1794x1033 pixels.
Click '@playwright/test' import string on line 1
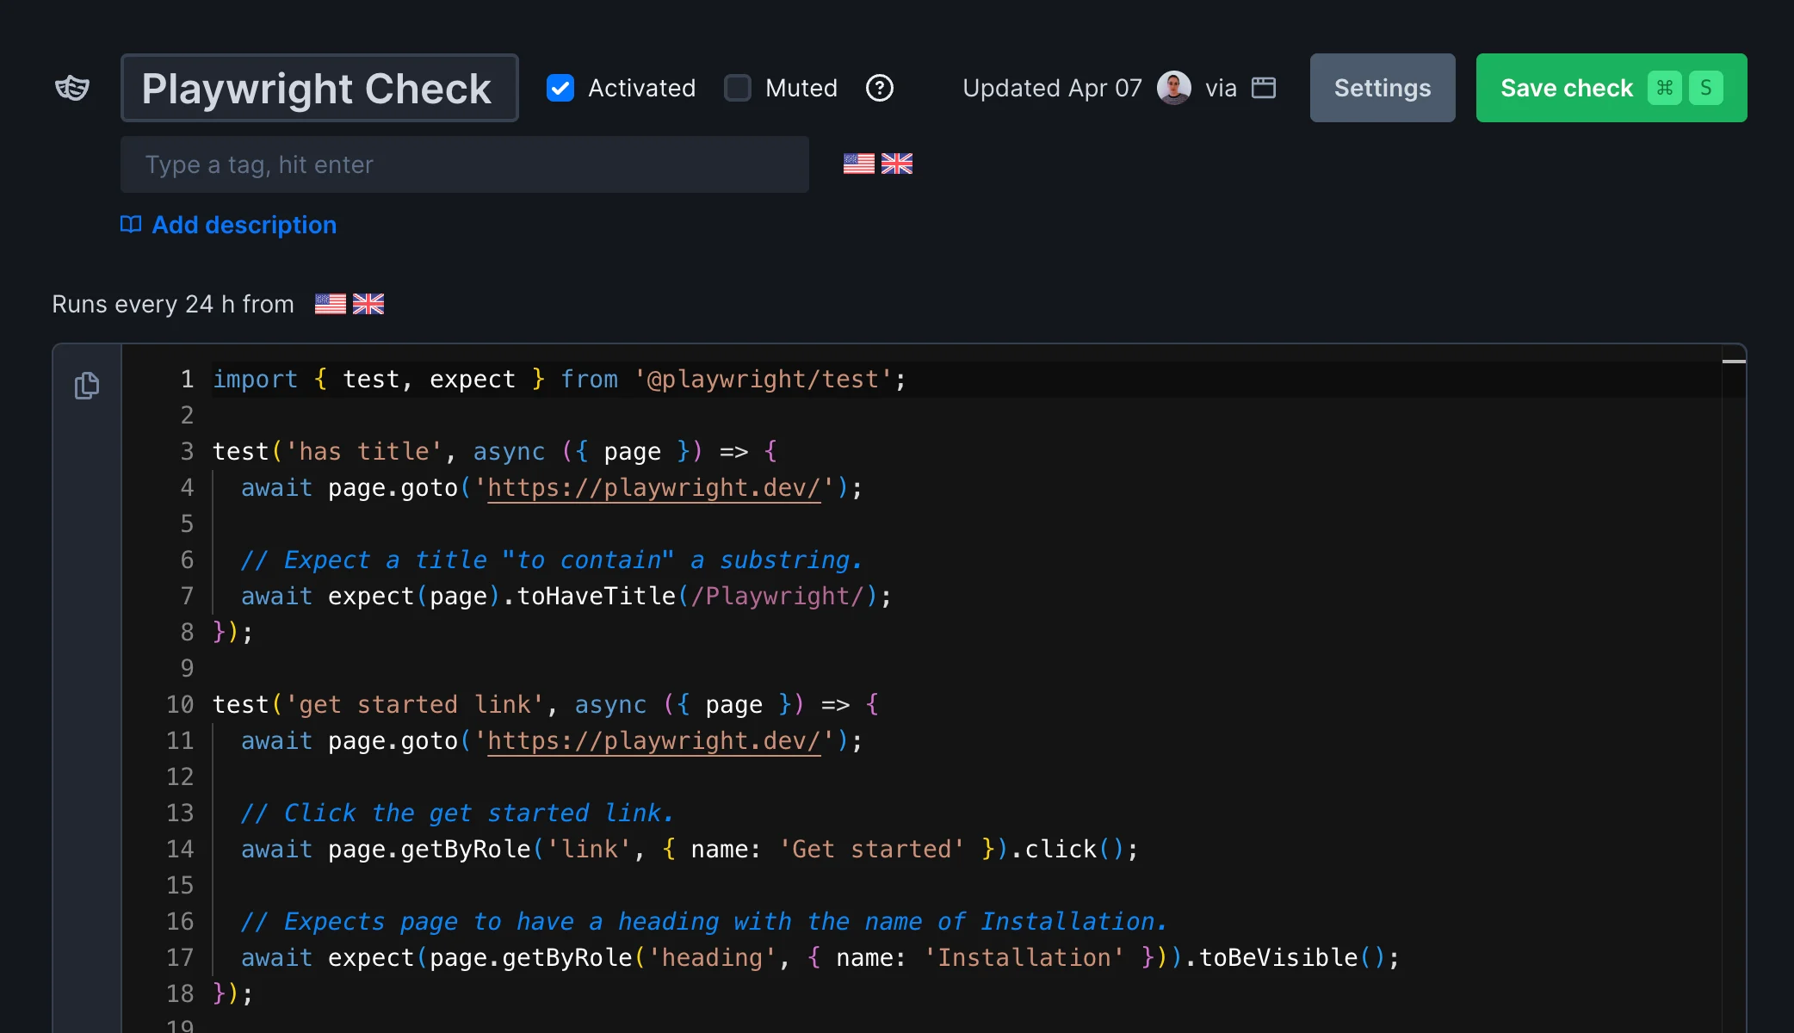[x=764, y=380]
